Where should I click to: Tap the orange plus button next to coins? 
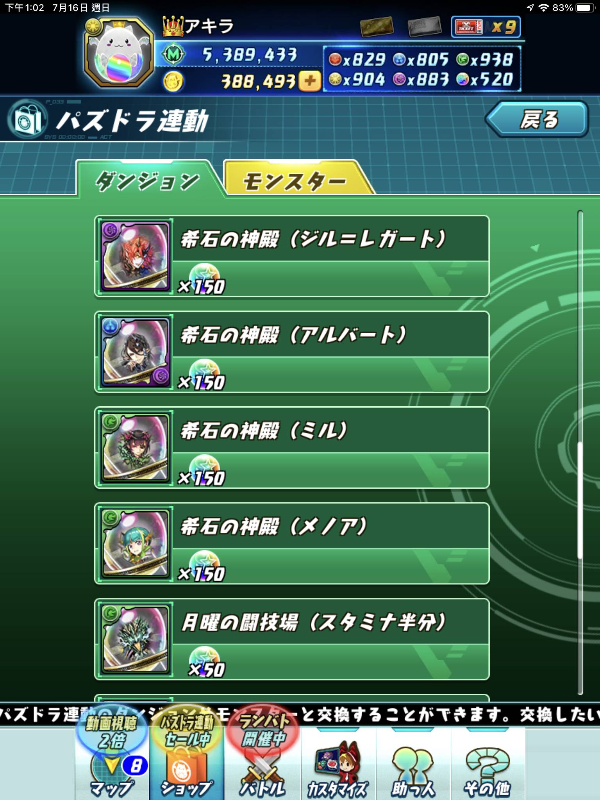[310, 81]
